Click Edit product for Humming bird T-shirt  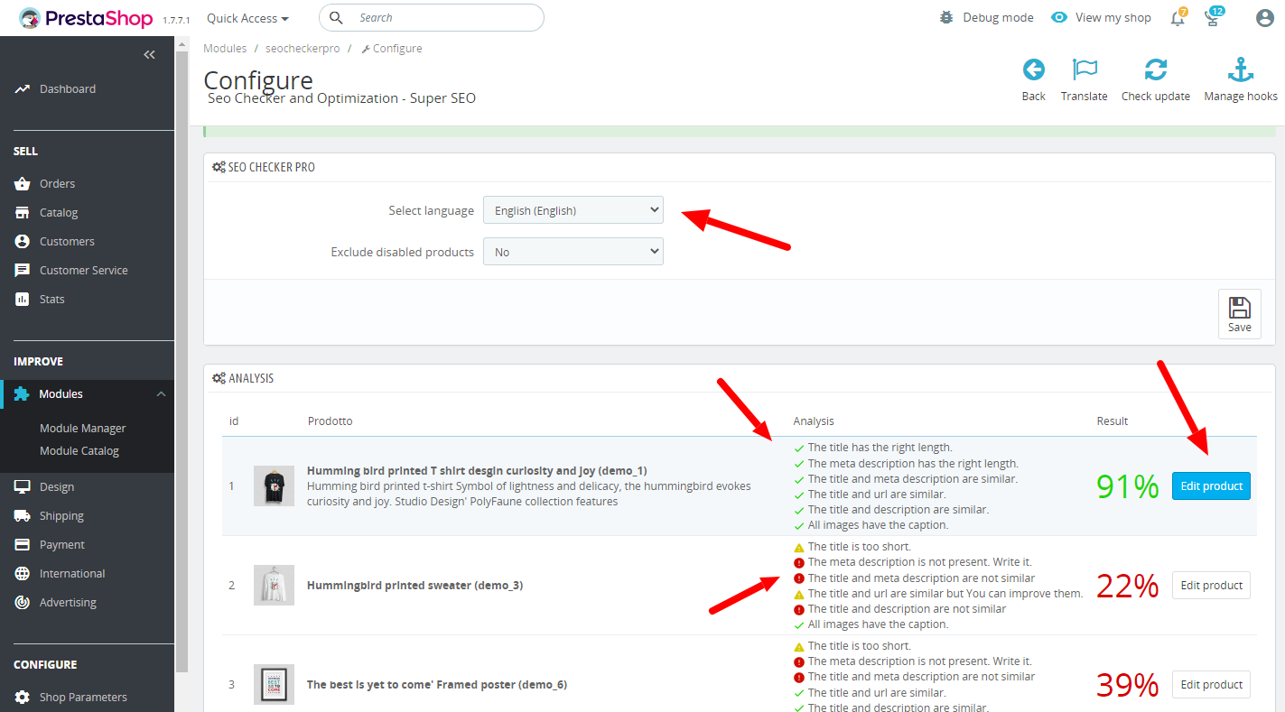[1211, 486]
